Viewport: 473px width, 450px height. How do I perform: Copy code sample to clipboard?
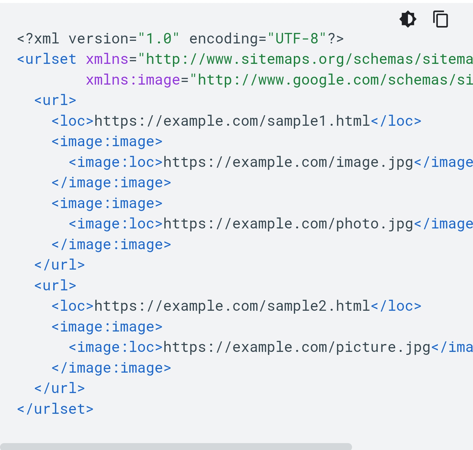pyautogui.click(x=440, y=19)
